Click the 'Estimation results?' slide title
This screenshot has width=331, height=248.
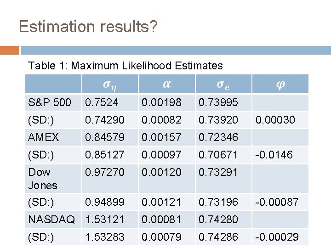point(88,27)
